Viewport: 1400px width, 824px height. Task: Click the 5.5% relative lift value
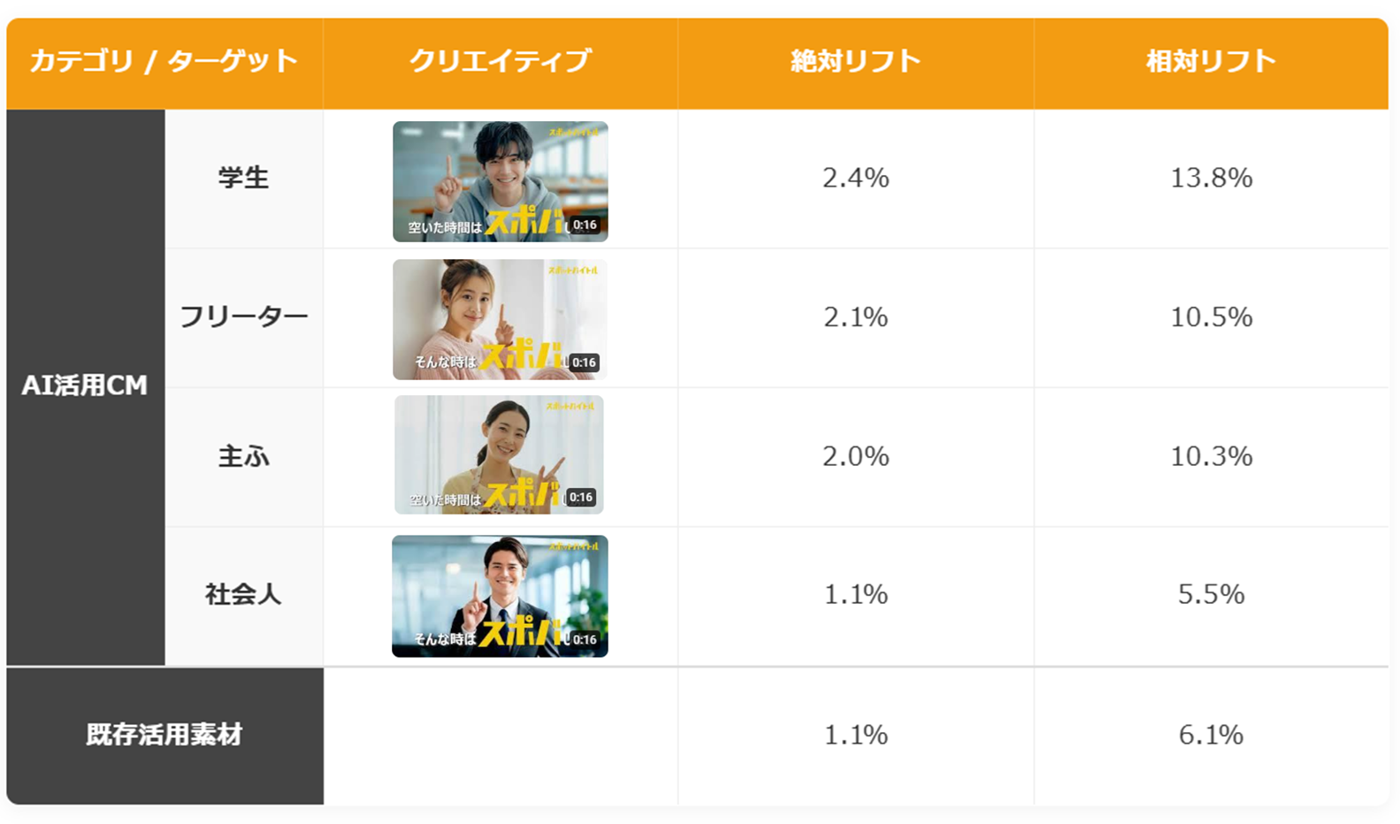pyautogui.click(x=1211, y=594)
